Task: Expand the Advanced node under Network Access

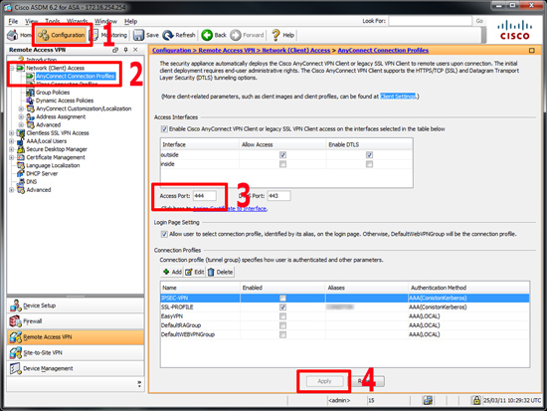Action: (x=21, y=125)
